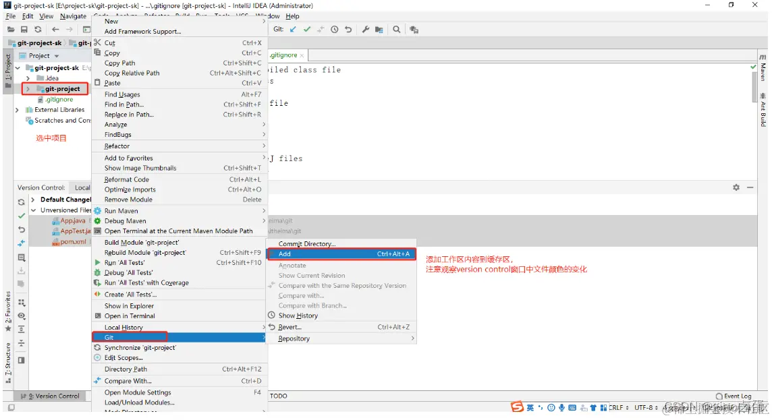Screen dimensions: 774x420
Task: Select .gitignore file in project tree
Action: [59, 100]
